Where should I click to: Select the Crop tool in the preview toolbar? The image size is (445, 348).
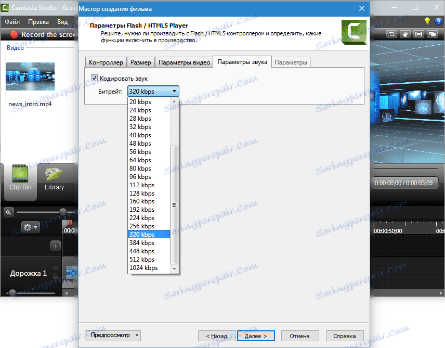(391, 33)
